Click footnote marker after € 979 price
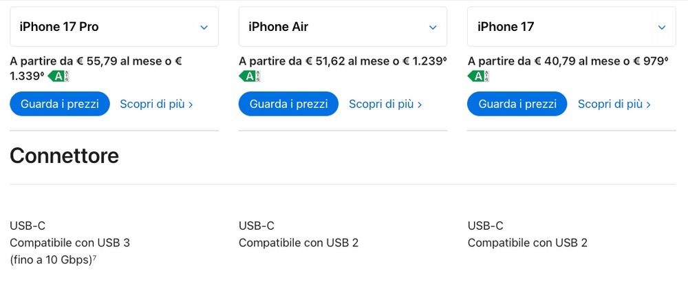Screen dimensions: 688x282 point(667,58)
